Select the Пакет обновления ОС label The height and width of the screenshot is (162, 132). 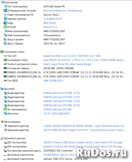pos(21,15)
